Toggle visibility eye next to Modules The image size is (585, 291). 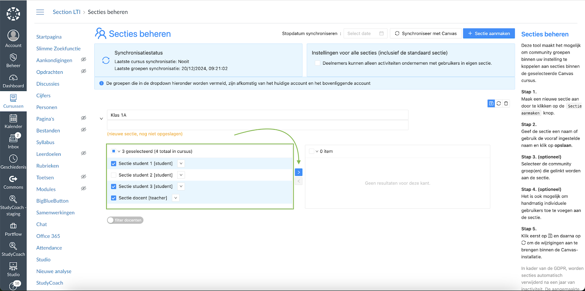(83, 188)
